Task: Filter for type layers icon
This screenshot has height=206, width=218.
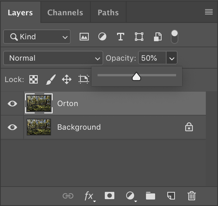Action: click(120, 37)
